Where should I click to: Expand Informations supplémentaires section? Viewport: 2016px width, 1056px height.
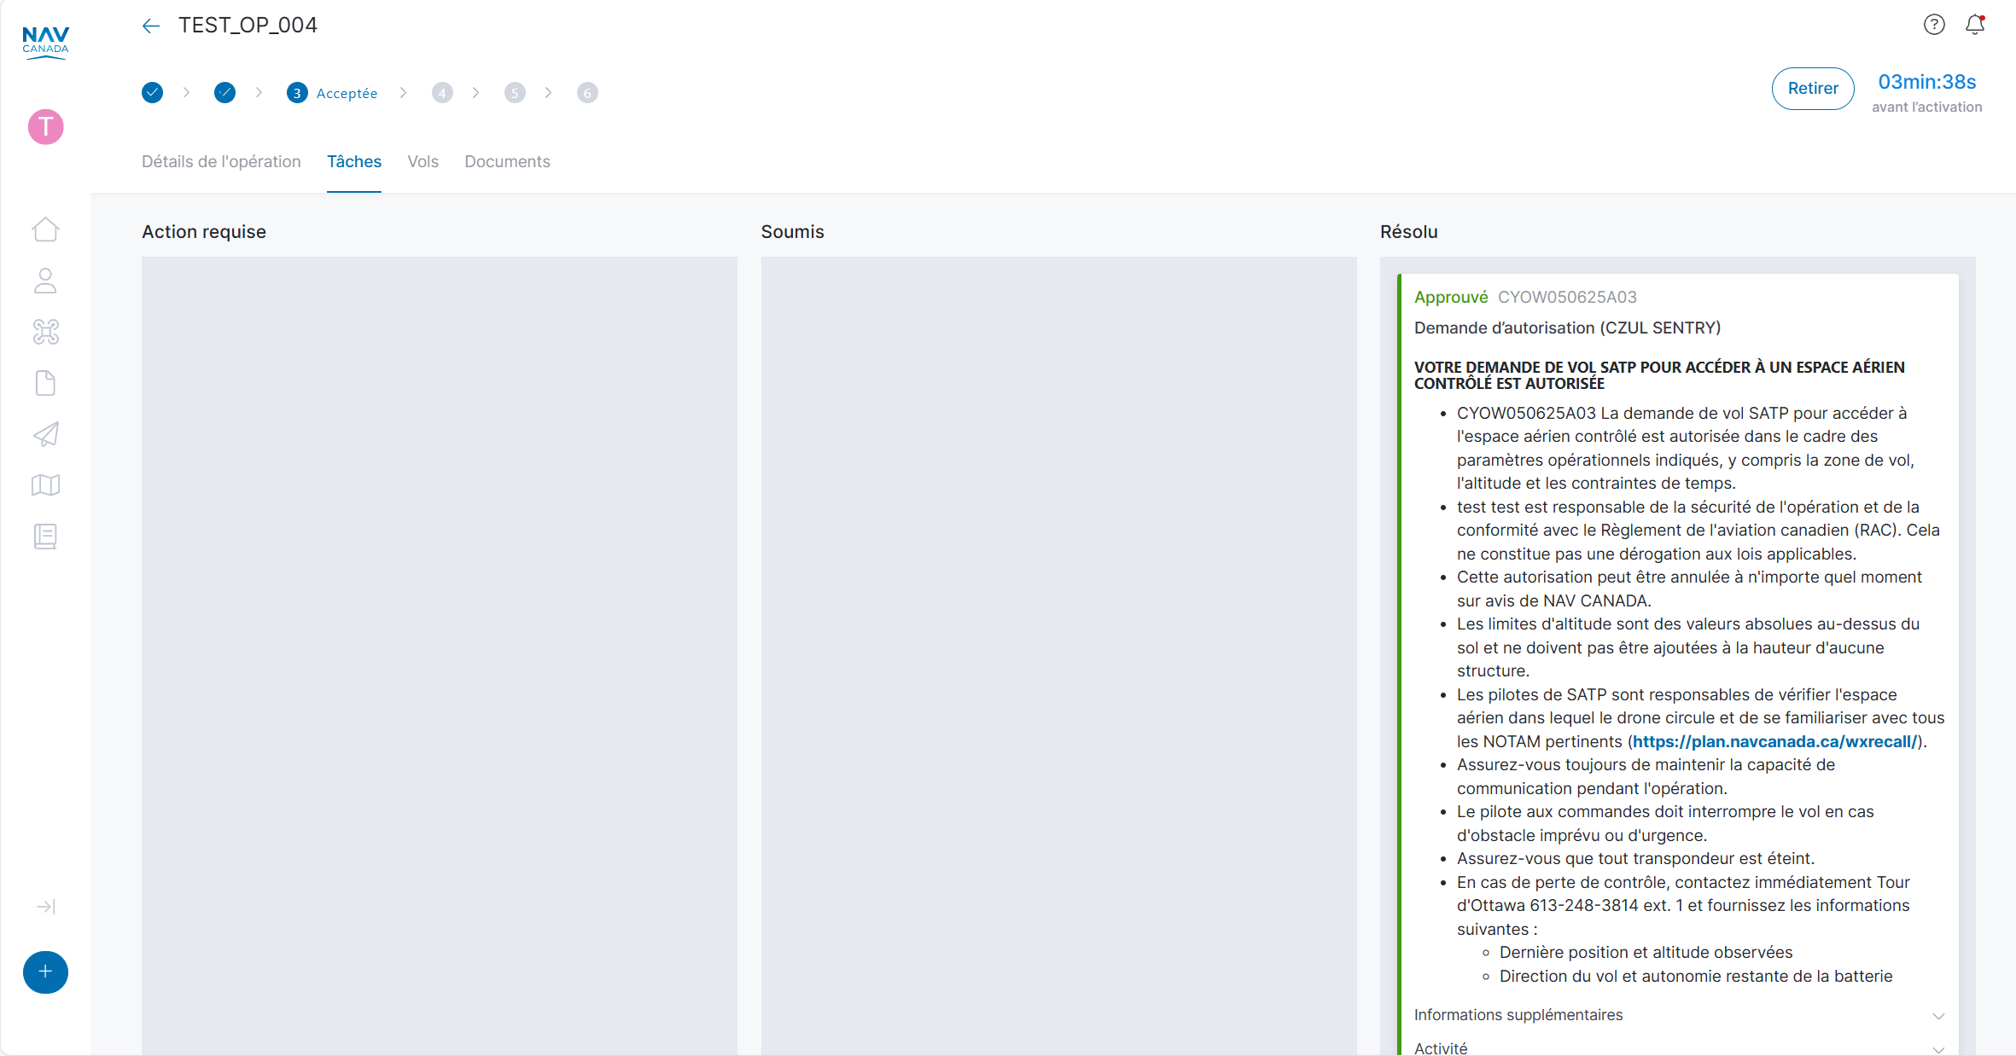[x=1679, y=1015]
